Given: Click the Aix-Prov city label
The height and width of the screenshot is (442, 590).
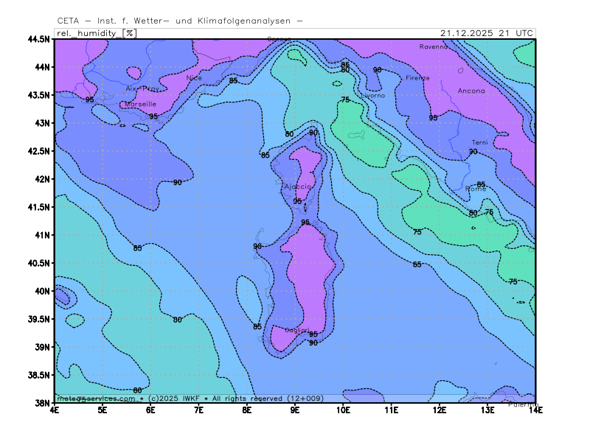Looking at the screenshot, I should 142,88.
